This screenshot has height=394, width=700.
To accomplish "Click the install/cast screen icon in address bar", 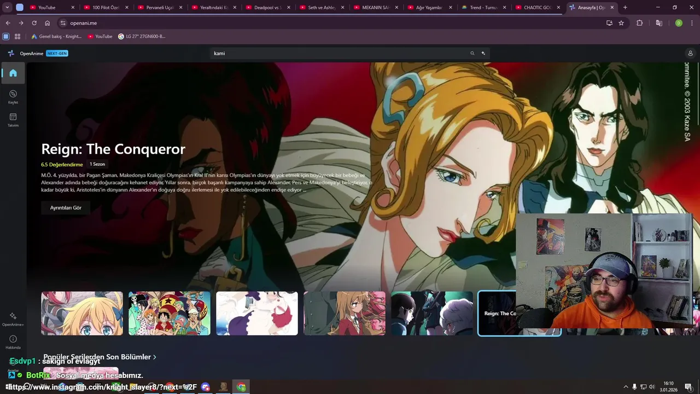I will 609,23.
